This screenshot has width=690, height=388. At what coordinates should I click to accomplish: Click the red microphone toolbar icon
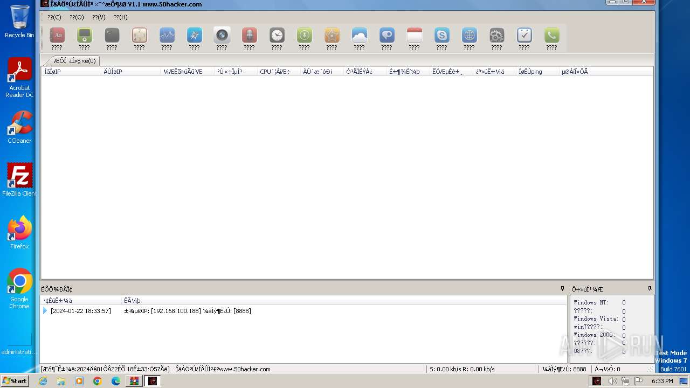(250, 36)
